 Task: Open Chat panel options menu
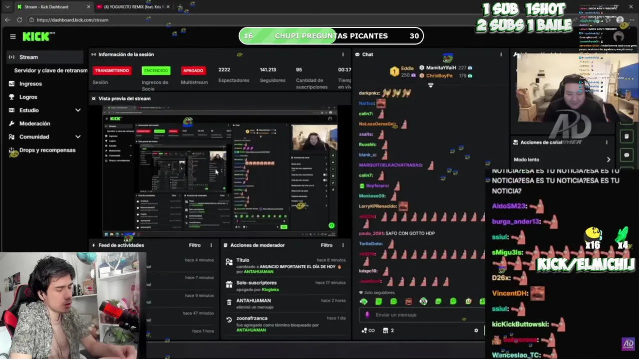click(x=501, y=54)
